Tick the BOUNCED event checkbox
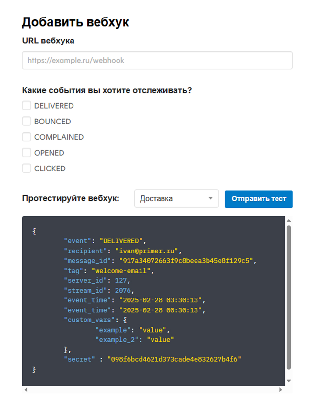This screenshot has height=397, width=315. coord(27,122)
